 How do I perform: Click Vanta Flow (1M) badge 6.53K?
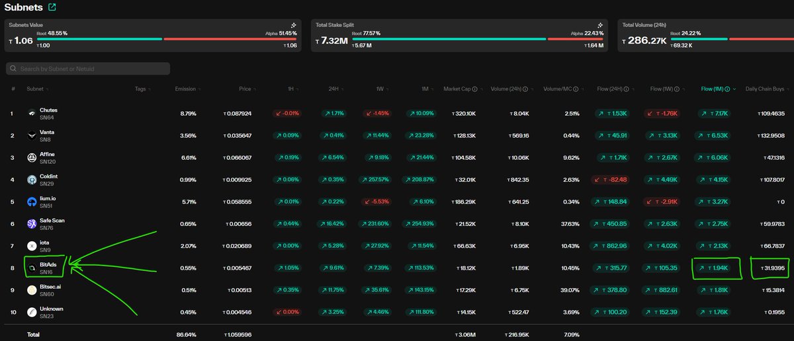click(x=714, y=135)
